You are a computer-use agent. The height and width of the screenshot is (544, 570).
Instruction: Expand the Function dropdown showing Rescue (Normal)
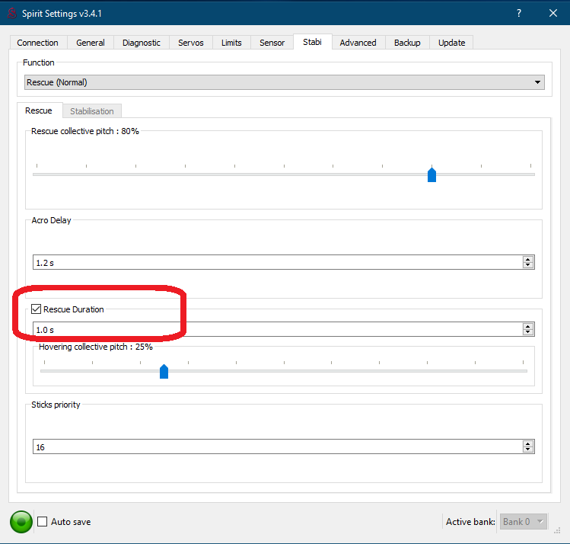285,82
